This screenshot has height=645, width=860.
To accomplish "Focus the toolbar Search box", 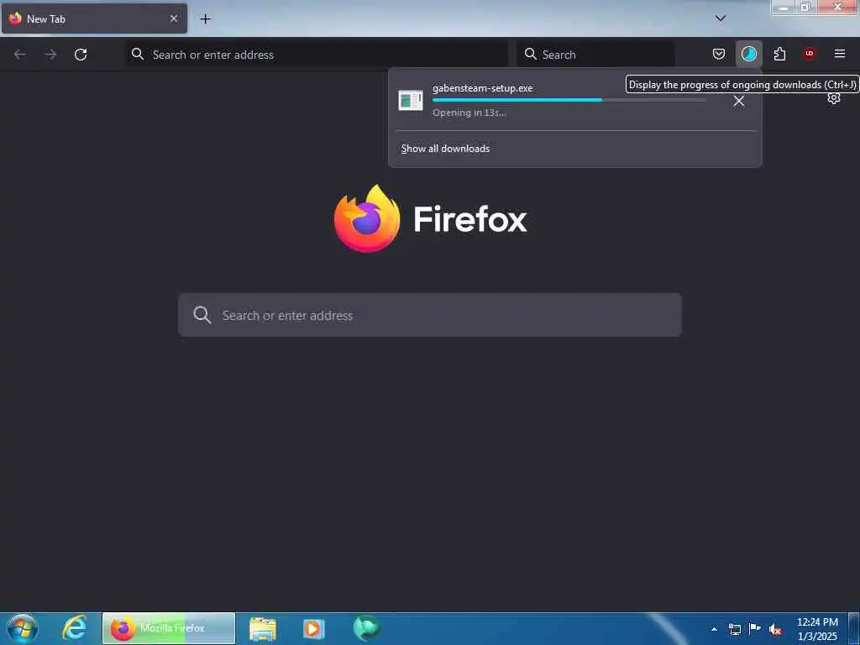I will (595, 55).
